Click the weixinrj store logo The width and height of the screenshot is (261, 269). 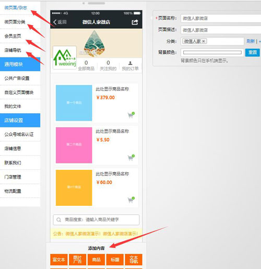point(65,57)
